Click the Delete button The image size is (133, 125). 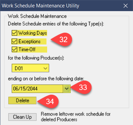coord(23,100)
